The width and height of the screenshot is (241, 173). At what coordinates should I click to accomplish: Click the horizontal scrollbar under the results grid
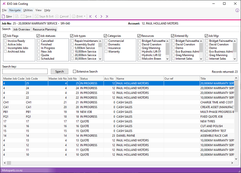pos(118,163)
